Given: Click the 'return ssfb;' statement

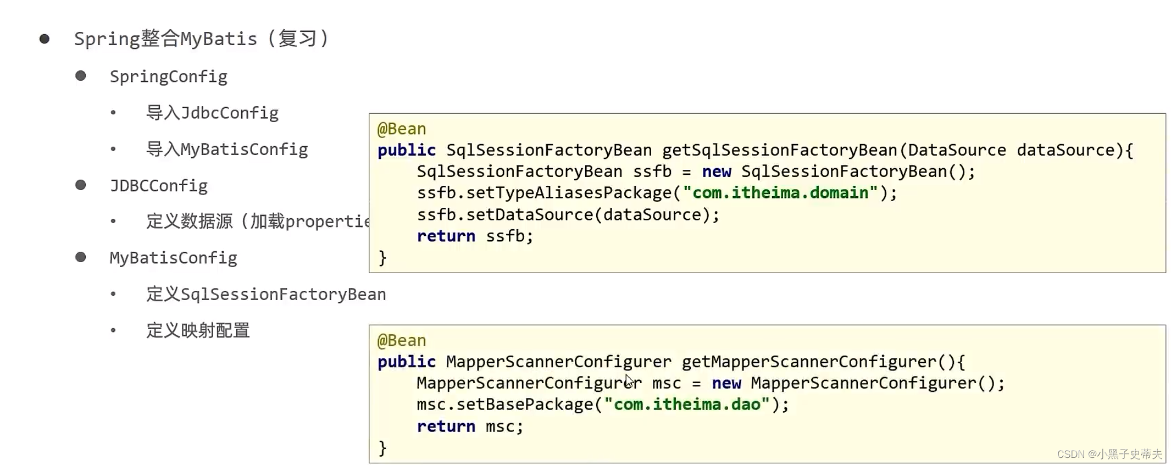Looking at the screenshot, I should coord(475,236).
